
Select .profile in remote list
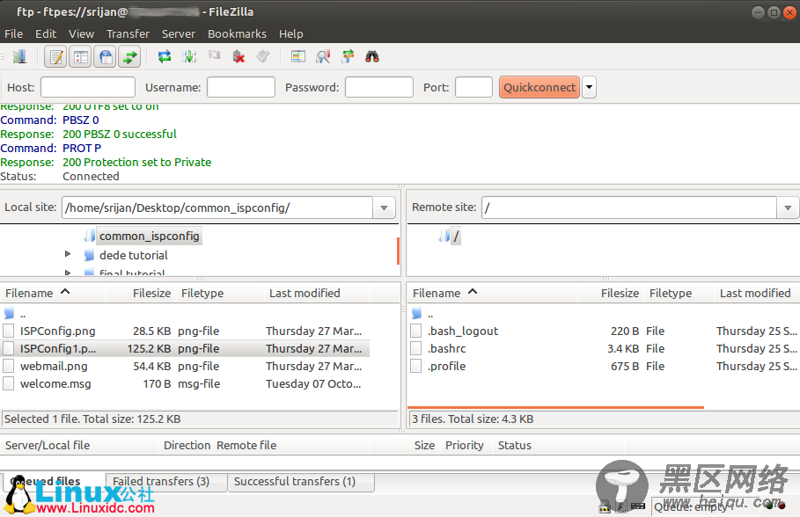[604, 366]
